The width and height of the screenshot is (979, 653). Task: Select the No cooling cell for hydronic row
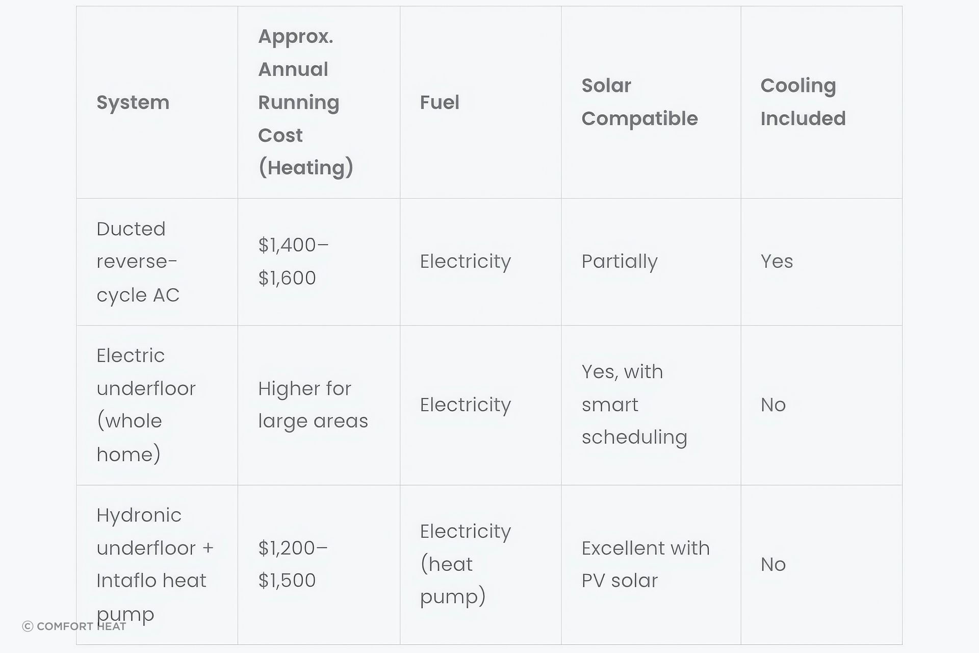pos(821,565)
